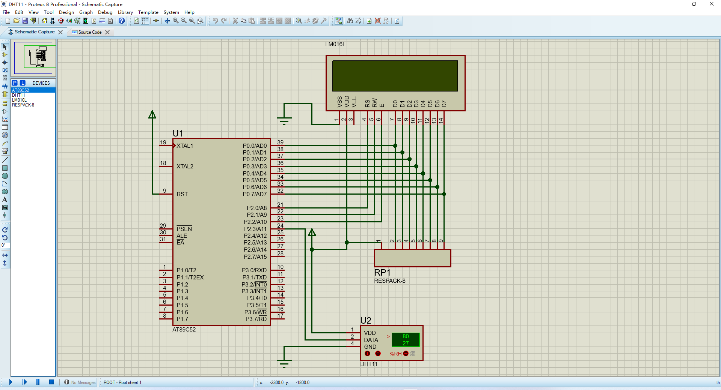Zoom out of the schematic
Image resolution: width=721 pixels, height=390 pixels.
click(x=184, y=21)
